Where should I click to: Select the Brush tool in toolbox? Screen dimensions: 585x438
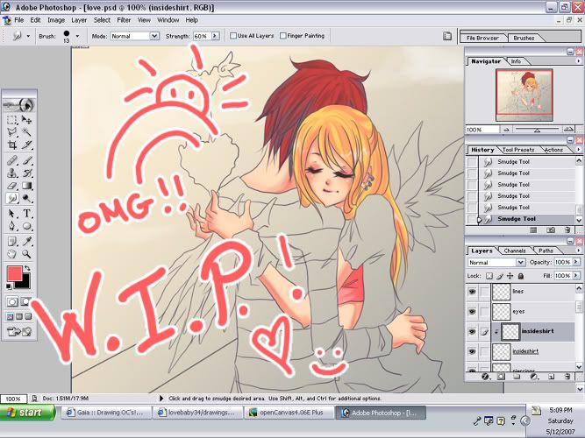(x=26, y=160)
